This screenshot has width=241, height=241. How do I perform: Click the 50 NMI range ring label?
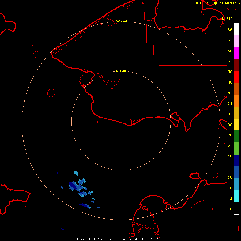121,71
